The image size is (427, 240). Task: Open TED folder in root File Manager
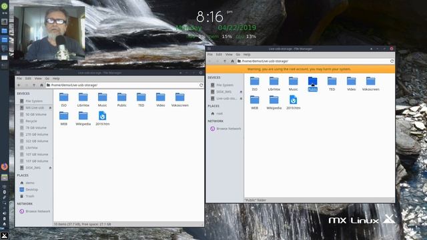coord(332,83)
